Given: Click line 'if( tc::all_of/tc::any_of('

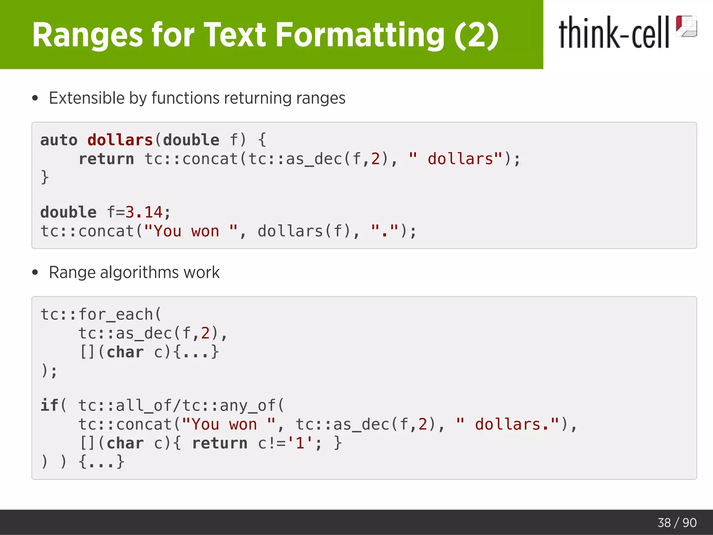Looking at the screenshot, I should tap(163, 405).
